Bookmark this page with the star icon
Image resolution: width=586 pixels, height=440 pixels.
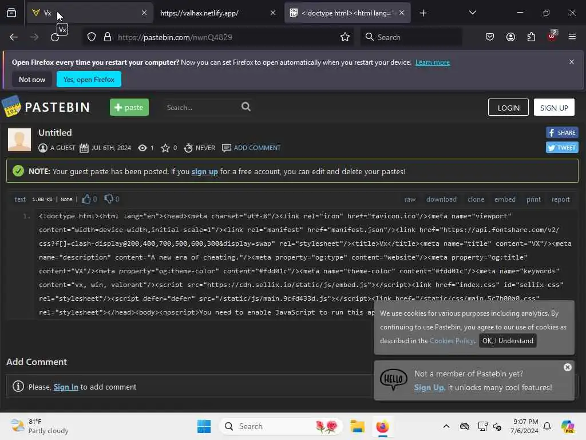[345, 37]
